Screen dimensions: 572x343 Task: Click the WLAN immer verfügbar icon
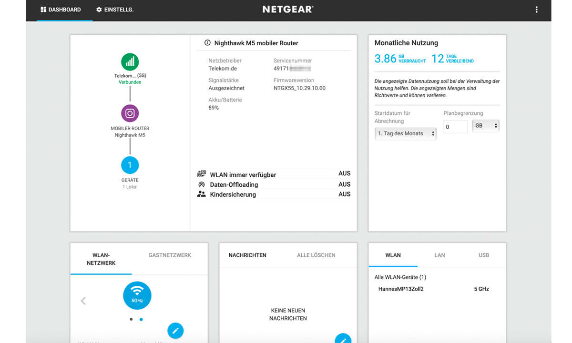201,174
